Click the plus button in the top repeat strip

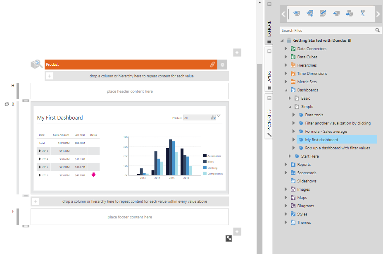(49, 76)
